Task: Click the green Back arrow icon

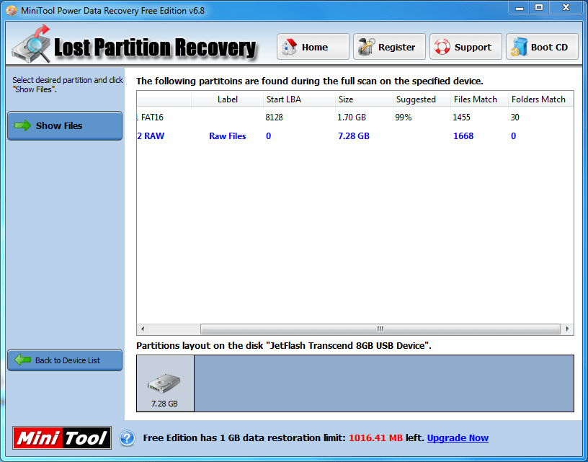Action: coord(22,360)
